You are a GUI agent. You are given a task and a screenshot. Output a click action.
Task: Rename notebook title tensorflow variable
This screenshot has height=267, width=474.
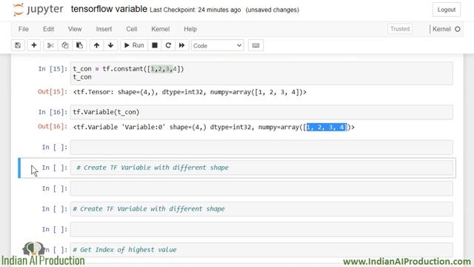pyautogui.click(x=109, y=9)
